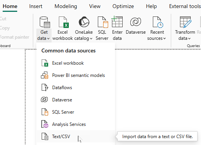Click Dataverse swirl icon in dropdown list

coord(44,99)
